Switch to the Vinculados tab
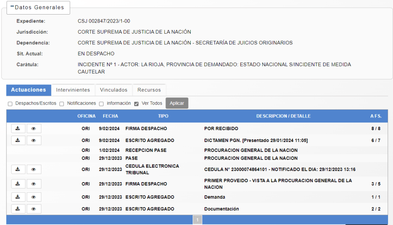The width and height of the screenshot is (393, 225). (x=114, y=90)
